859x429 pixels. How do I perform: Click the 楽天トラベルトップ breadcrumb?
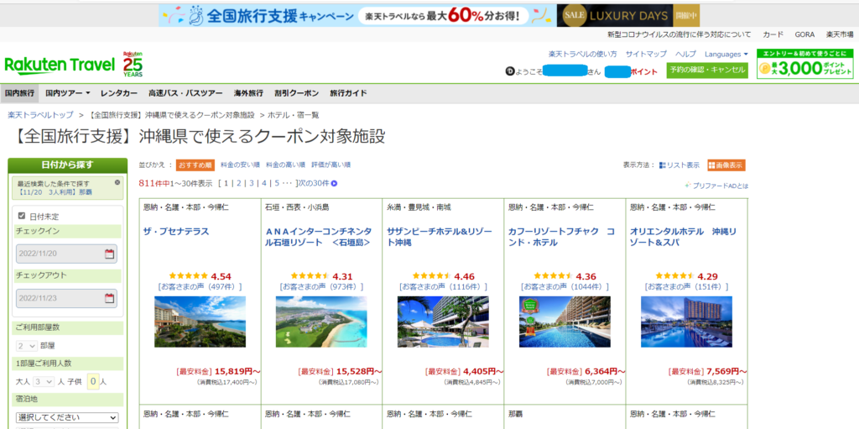(40, 115)
